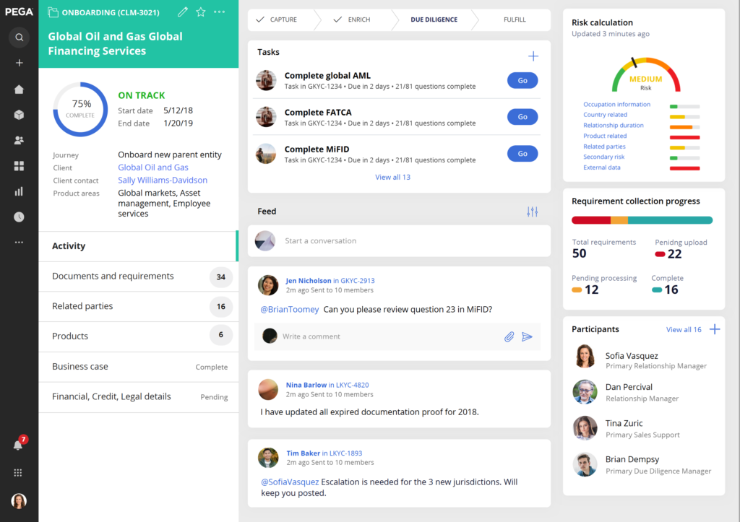This screenshot has width=740, height=522.
Task: Open the people icon in sidebar
Action: [x=19, y=140]
